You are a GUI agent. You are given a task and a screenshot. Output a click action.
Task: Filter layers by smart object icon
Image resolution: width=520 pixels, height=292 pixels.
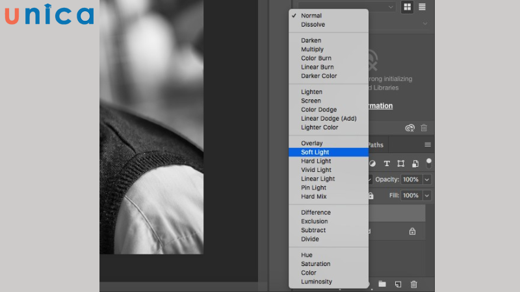[x=415, y=164]
